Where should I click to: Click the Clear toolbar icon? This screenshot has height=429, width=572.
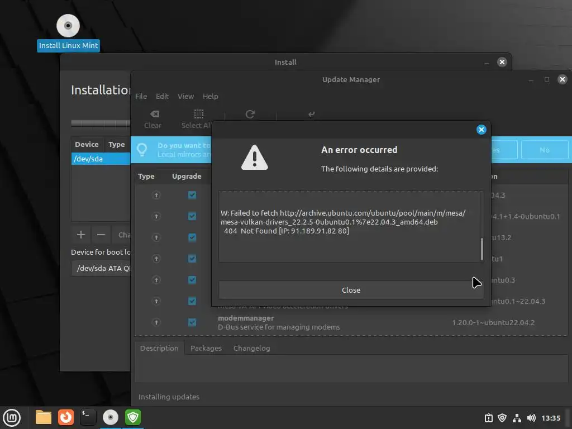coord(154,114)
